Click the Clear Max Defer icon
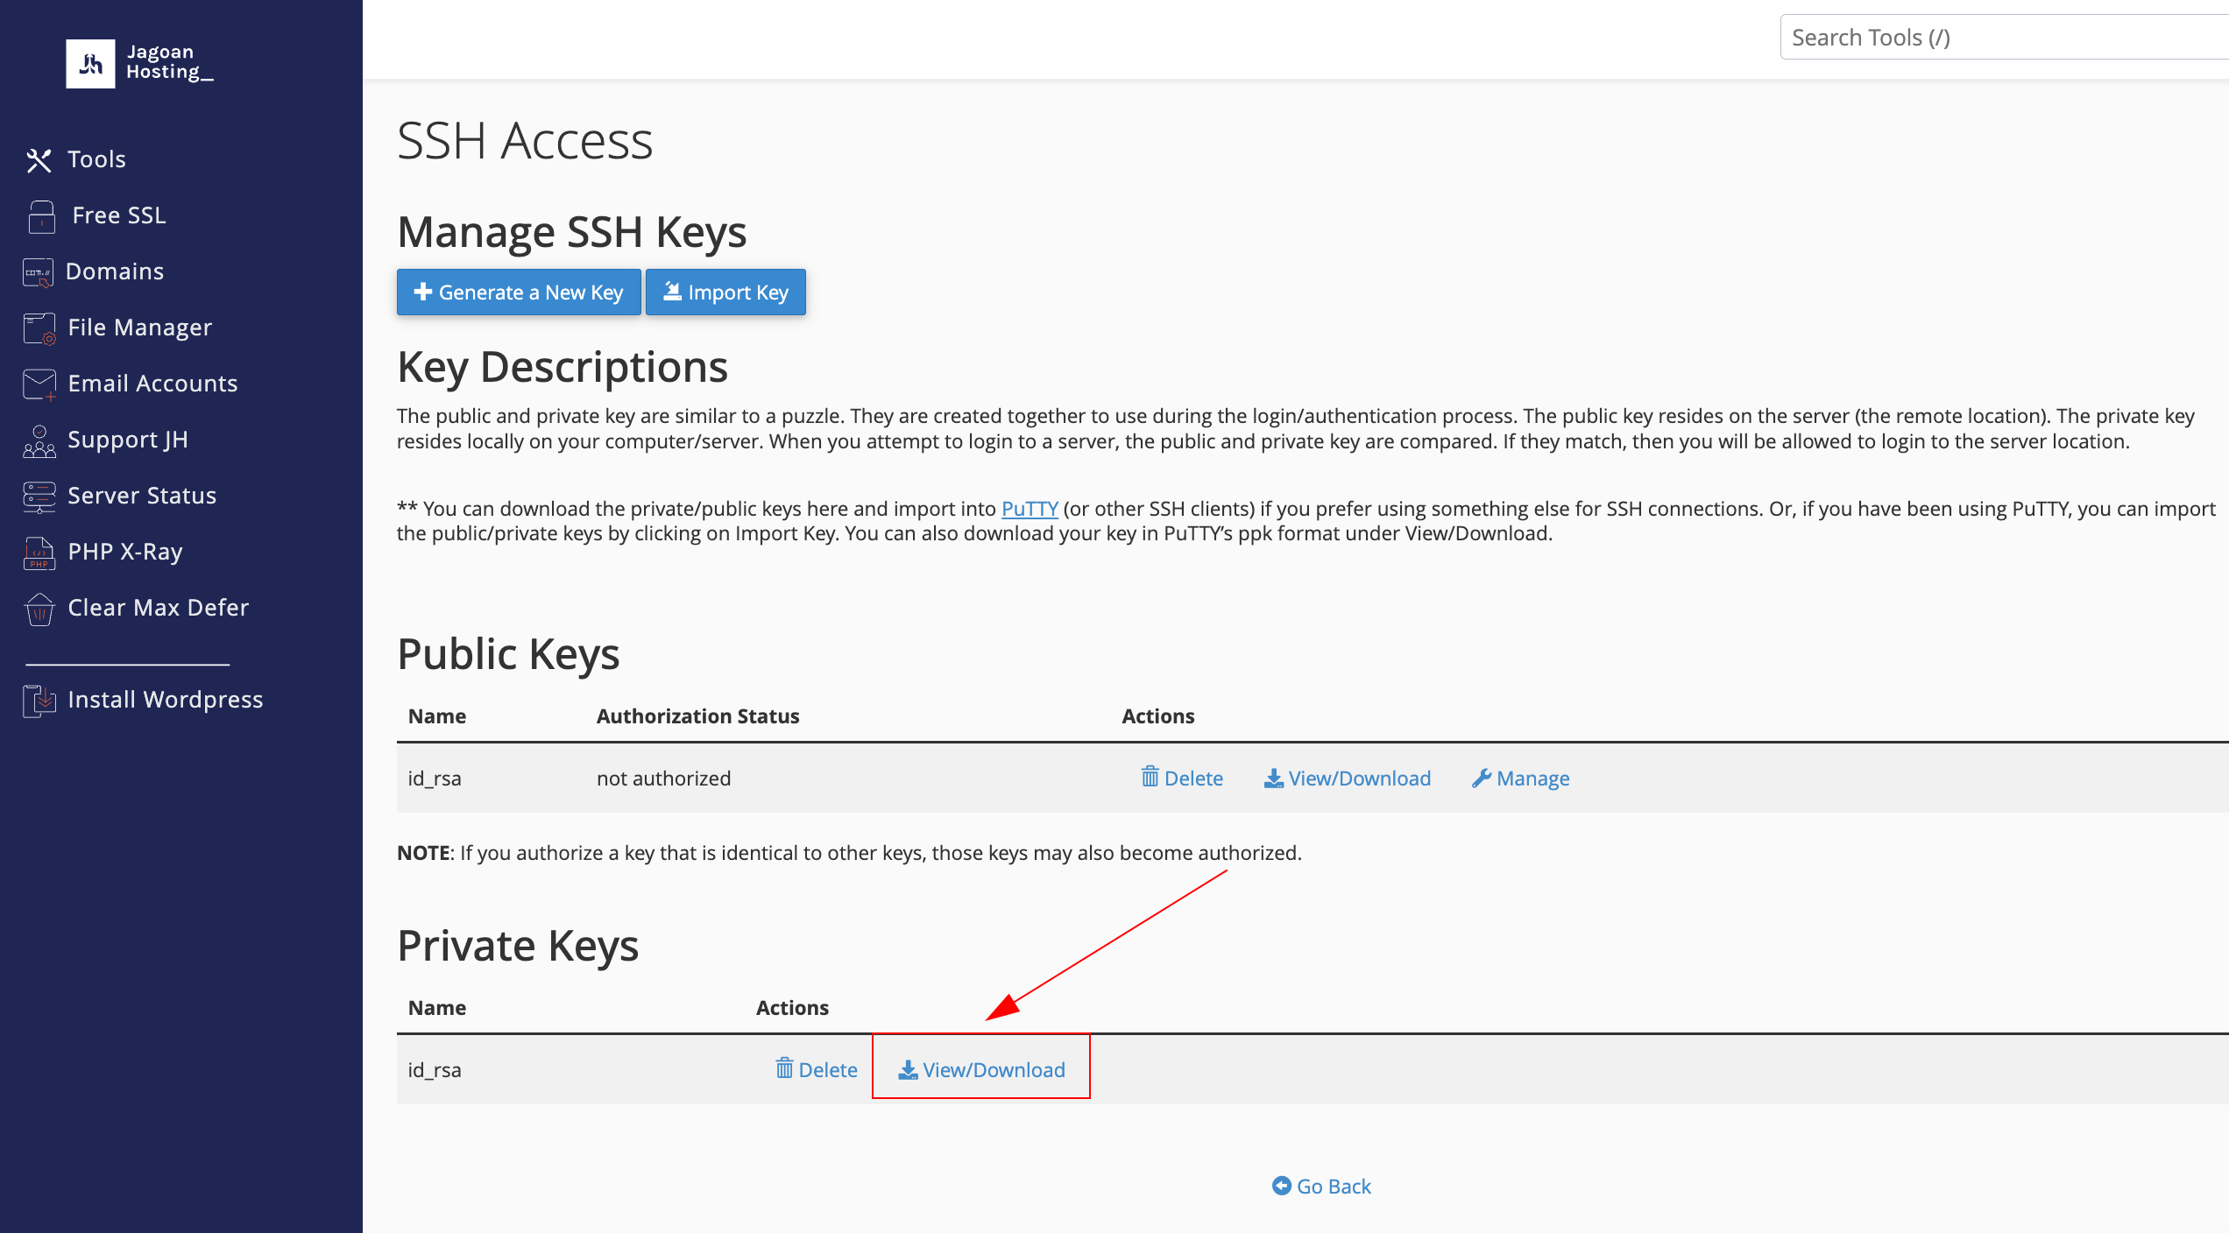2229x1233 pixels. coord(39,609)
